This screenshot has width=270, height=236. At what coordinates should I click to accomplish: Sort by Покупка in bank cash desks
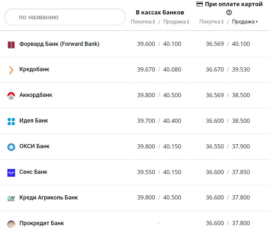click(143, 22)
